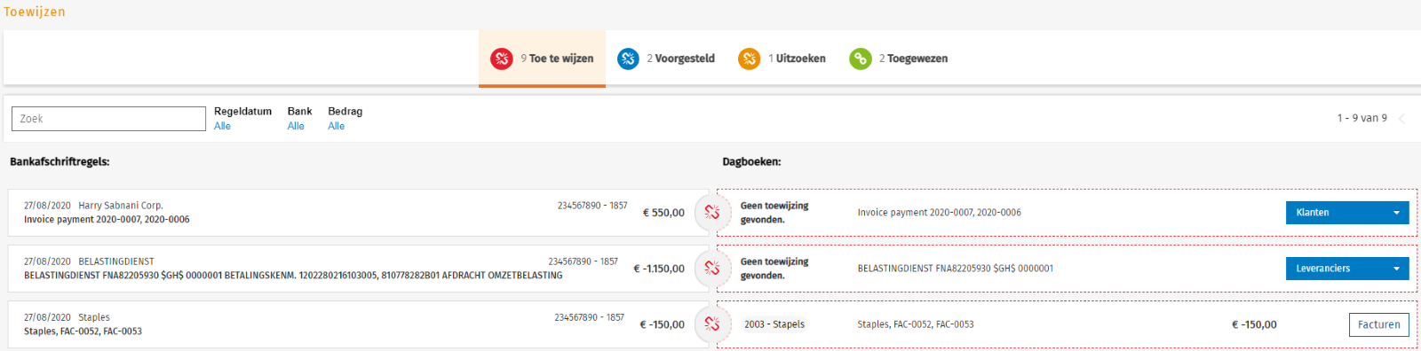Image resolution: width=1421 pixels, height=351 pixels.
Task: Click unlink icon on BELASTINGDIENST row
Action: [712, 269]
